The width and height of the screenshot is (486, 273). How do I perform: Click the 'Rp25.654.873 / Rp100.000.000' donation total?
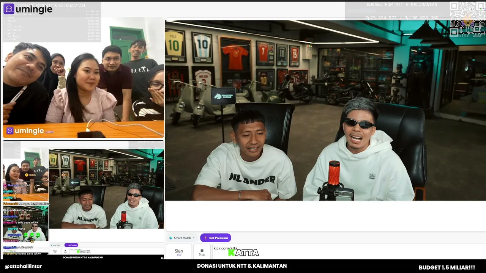[402, 18]
